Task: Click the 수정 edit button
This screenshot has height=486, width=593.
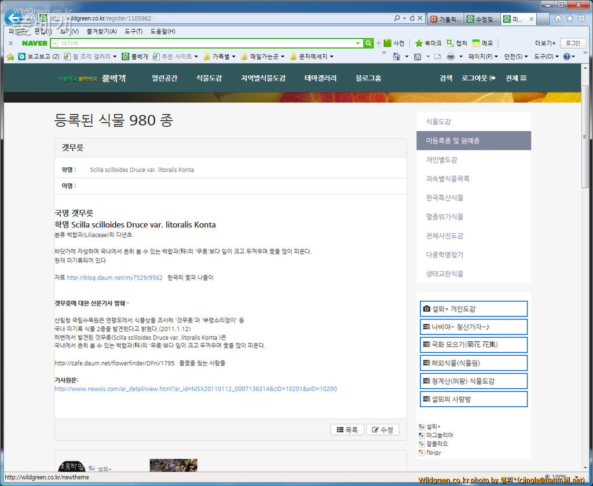Action: (382, 430)
